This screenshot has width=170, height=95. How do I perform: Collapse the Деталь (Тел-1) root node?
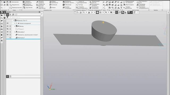coord(14,20)
